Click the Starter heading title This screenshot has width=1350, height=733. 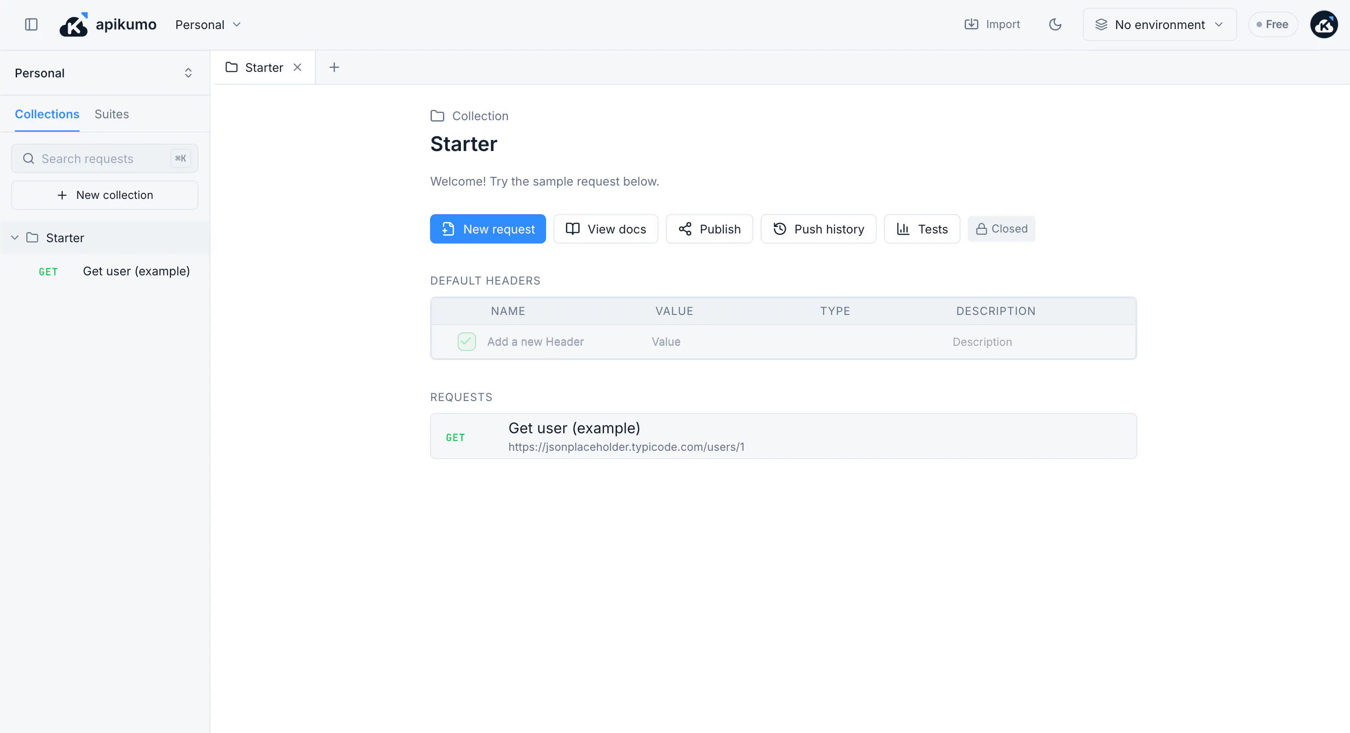click(463, 144)
